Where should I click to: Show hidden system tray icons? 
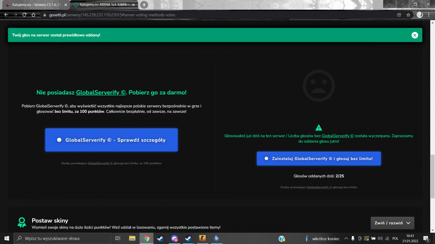[x=346, y=238]
